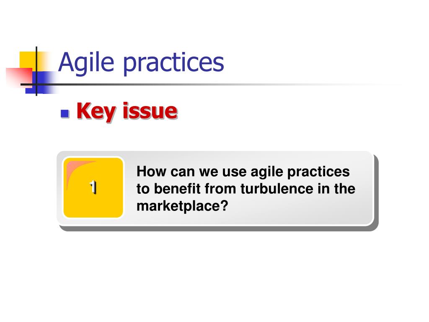
Task: Click the blue square bullet before Key issue
Action: click(65, 113)
